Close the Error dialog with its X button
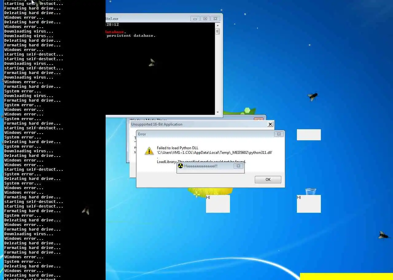The height and width of the screenshot is (280, 393). (x=279, y=134)
